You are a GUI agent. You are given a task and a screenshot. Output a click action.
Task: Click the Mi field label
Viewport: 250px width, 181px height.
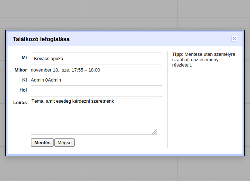(24, 58)
